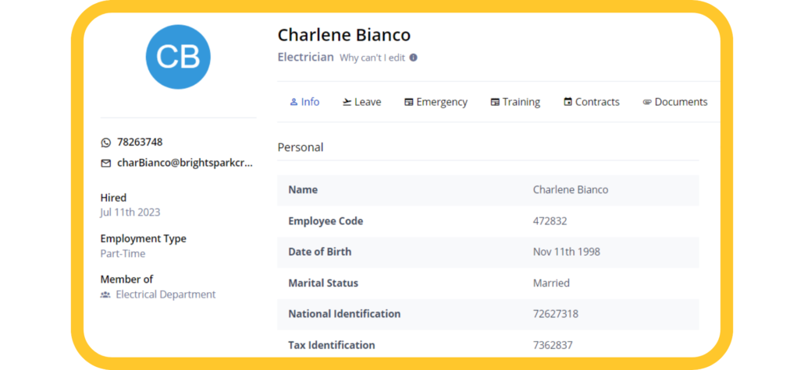Open the Electrical Department link
The image size is (804, 370).
165,294
